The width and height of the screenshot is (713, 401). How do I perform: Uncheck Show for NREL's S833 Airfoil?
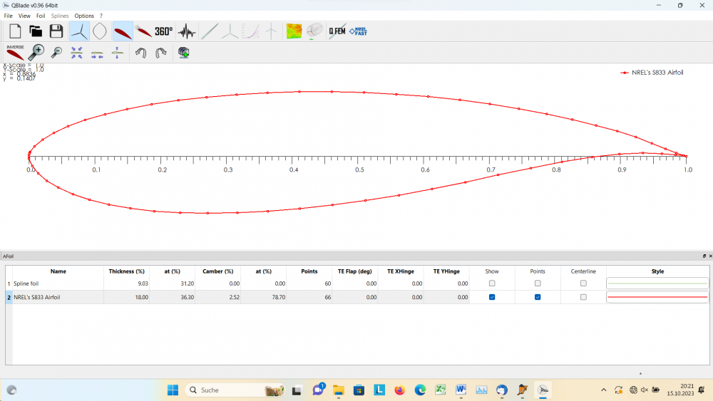492,297
